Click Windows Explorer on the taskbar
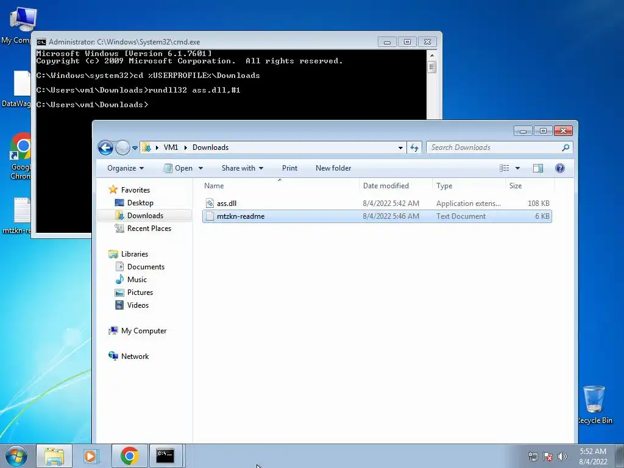Viewport: 624px width, 468px height. point(54,456)
